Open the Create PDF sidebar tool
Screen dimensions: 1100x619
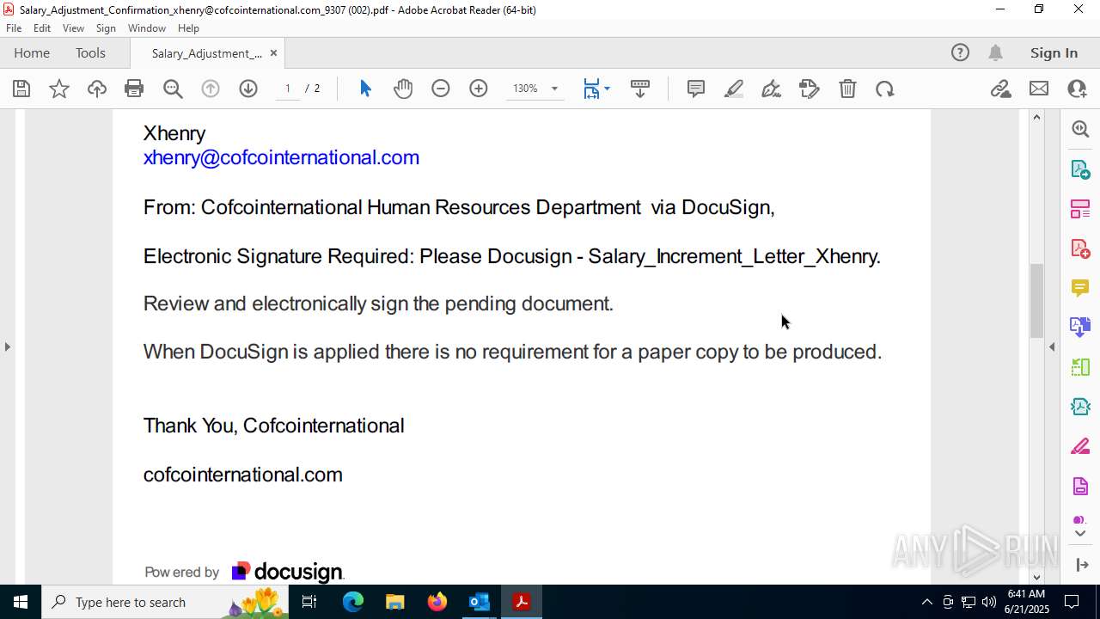pos(1080,248)
